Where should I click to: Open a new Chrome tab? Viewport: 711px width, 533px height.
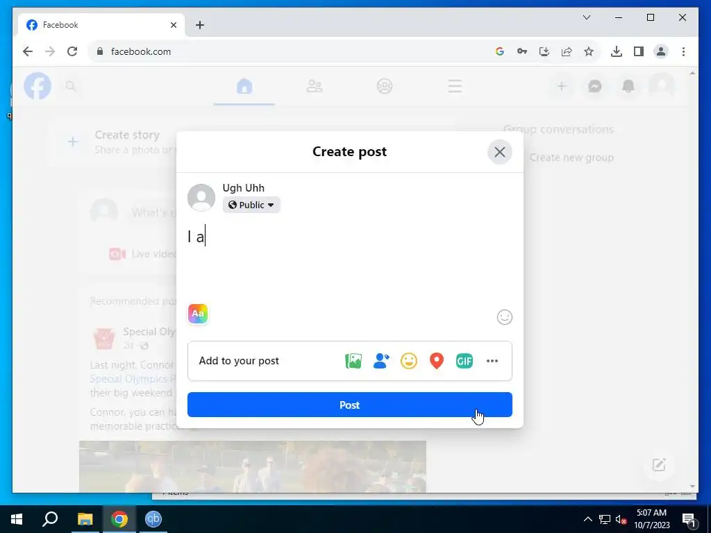pos(200,25)
